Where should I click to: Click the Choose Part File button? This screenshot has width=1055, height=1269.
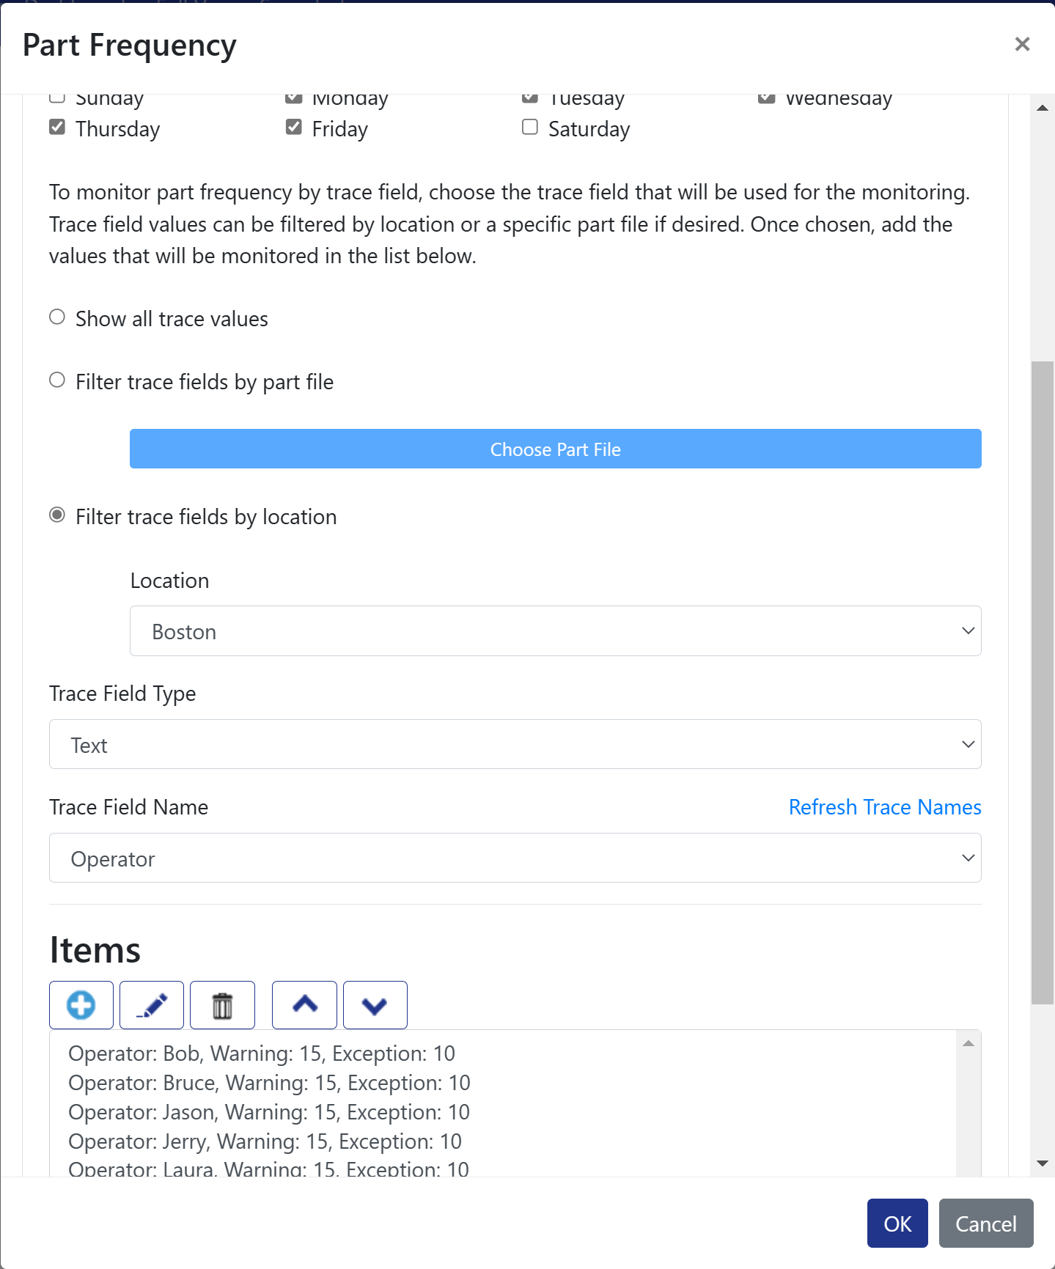[x=556, y=449]
